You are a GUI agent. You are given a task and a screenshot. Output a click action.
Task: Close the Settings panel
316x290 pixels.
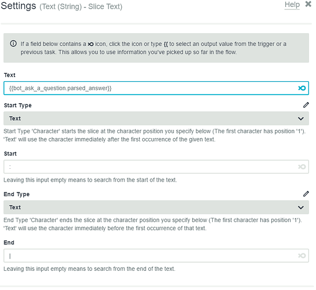pos(308,4)
